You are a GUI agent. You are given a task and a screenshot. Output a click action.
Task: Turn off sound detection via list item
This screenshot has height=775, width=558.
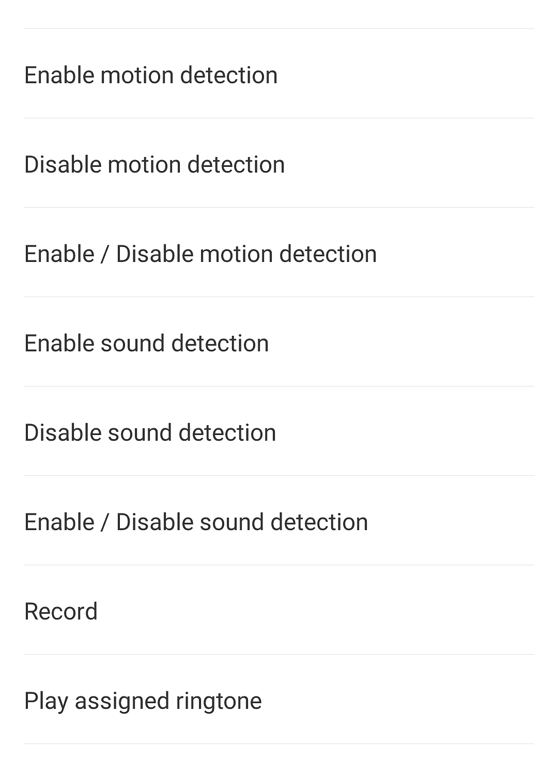tap(150, 432)
